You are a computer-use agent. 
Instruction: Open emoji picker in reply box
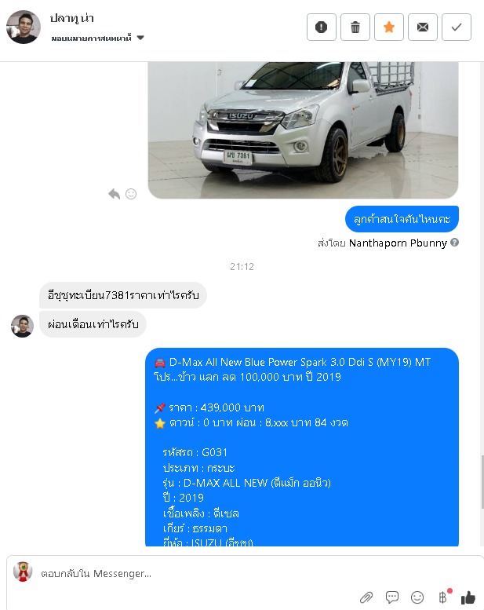tap(417, 597)
